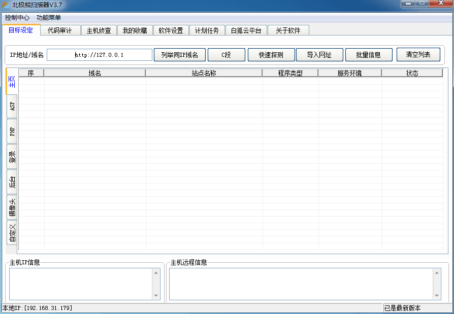Switch to the 代码审计 tab

tap(60, 30)
